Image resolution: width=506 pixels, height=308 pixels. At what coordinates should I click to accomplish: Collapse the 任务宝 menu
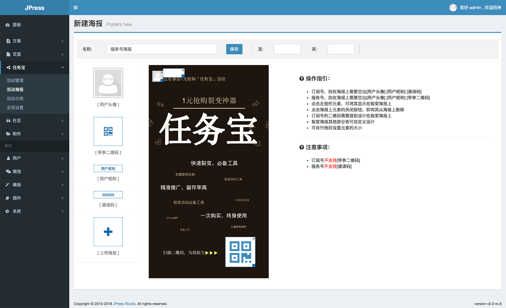[x=34, y=67]
